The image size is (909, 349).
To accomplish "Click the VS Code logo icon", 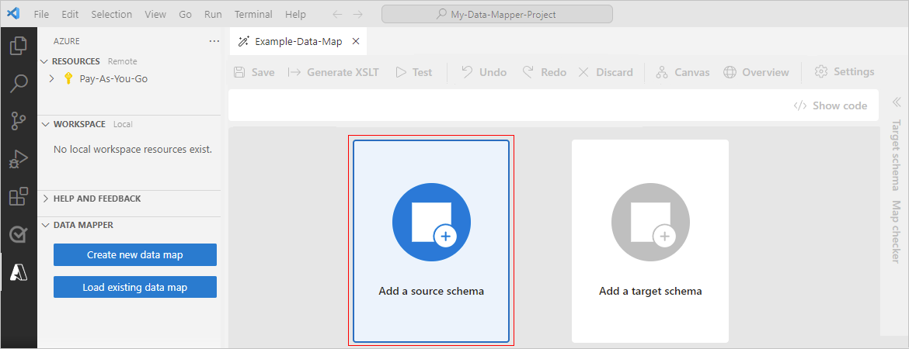I will (13, 14).
